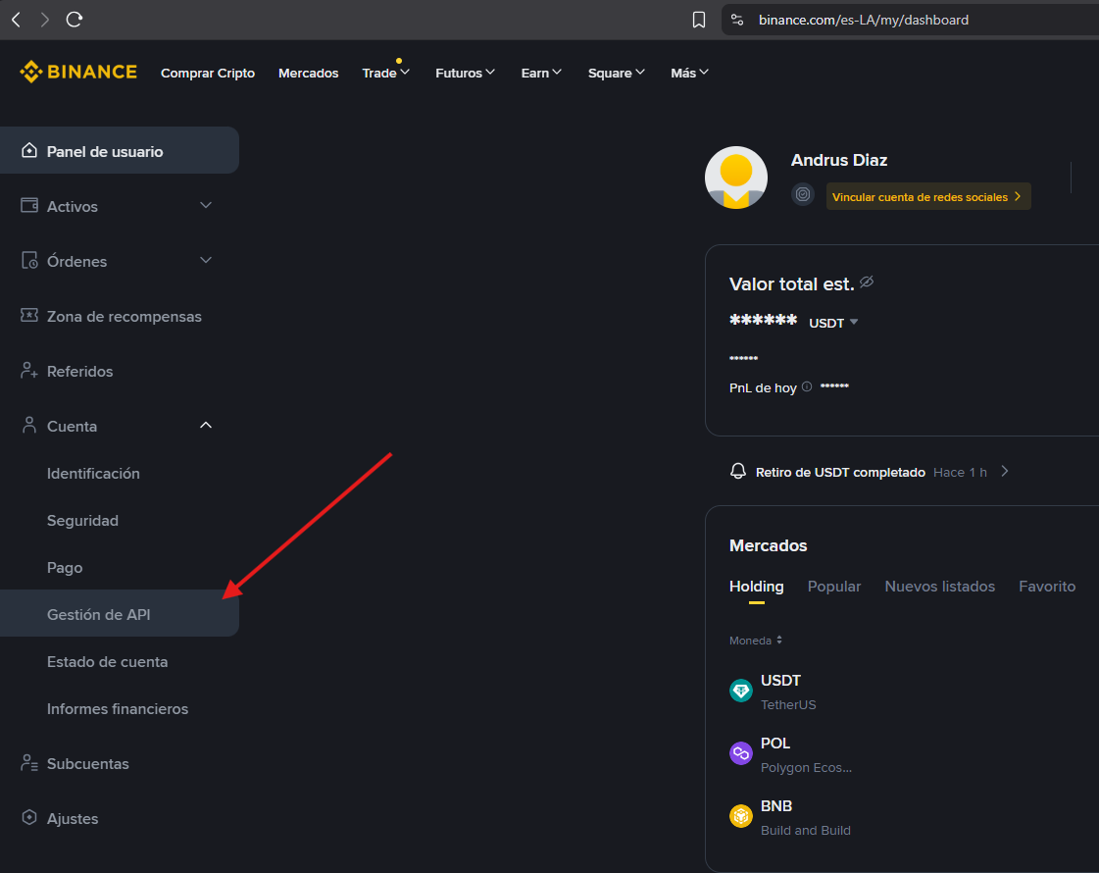Open the Earn dropdown menu

tap(541, 73)
